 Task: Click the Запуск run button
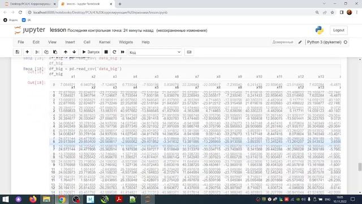(91, 52)
